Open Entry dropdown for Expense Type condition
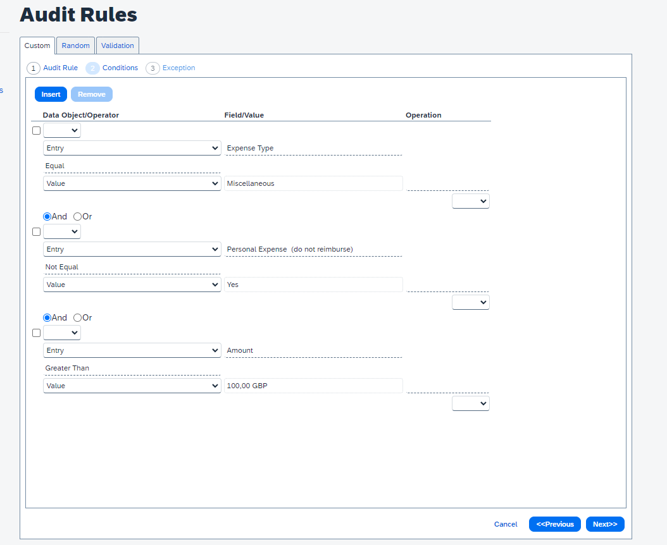The width and height of the screenshot is (667, 545). click(132, 148)
